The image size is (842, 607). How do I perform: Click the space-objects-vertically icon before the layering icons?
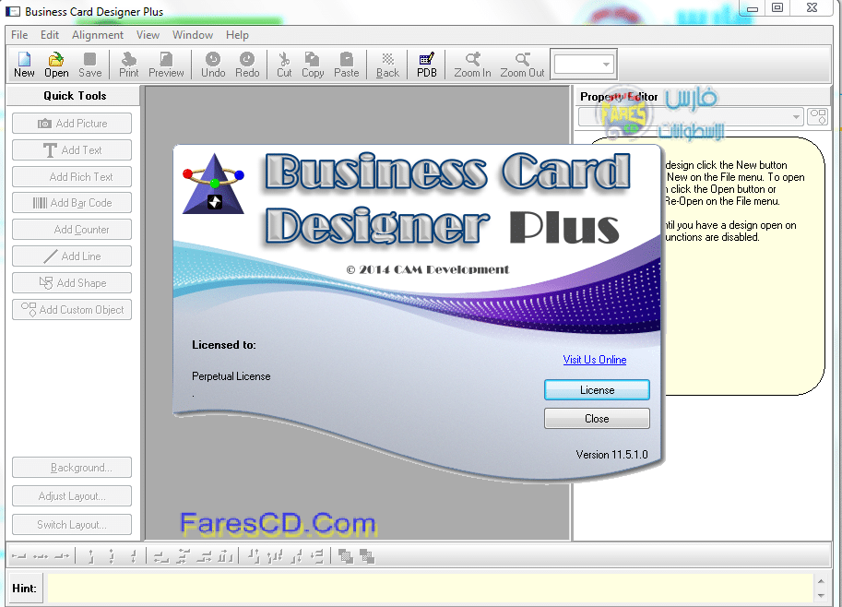[x=317, y=556]
